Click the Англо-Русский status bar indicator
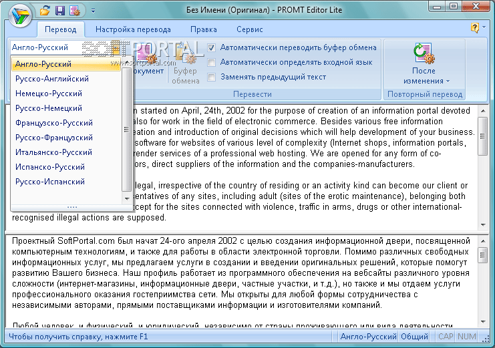 368,337
